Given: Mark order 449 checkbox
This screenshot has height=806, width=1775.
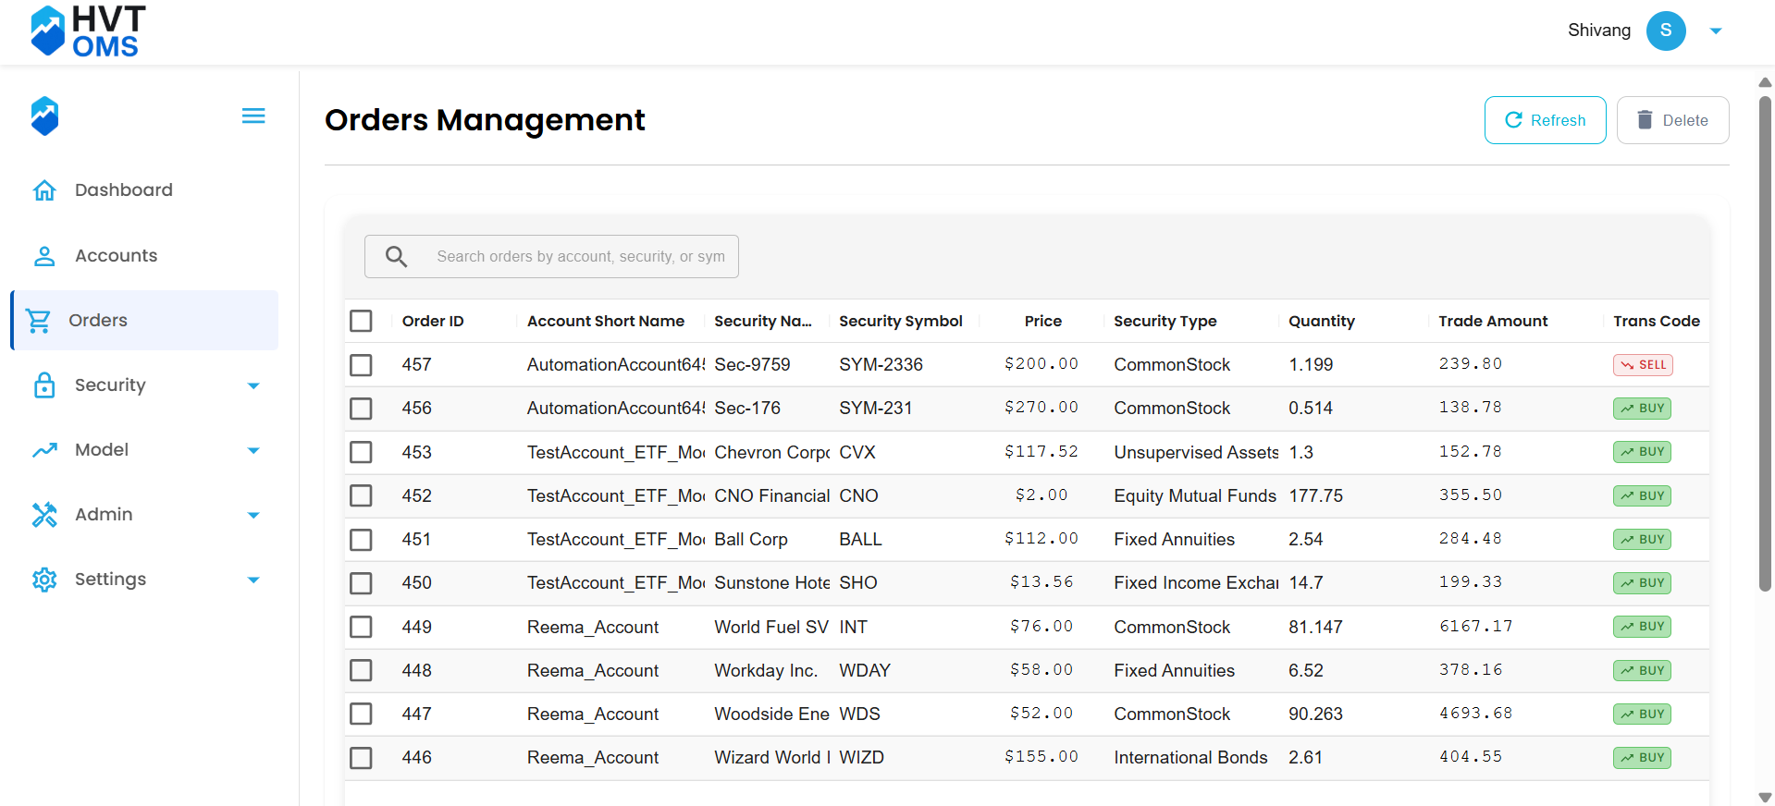Looking at the screenshot, I should pyautogui.click(x=361, y=628).
